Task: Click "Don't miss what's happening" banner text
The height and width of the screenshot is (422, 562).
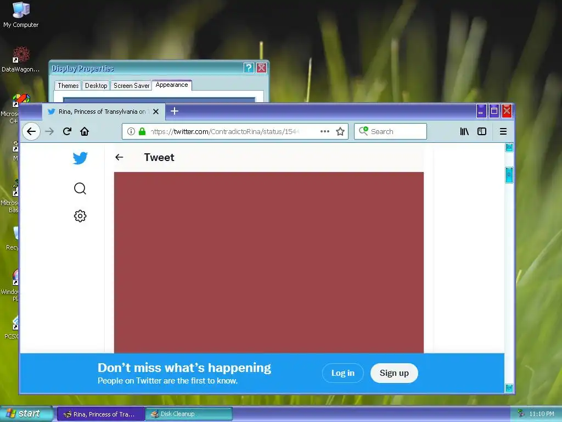Action: pyautogui.click(x=184, y=368)
